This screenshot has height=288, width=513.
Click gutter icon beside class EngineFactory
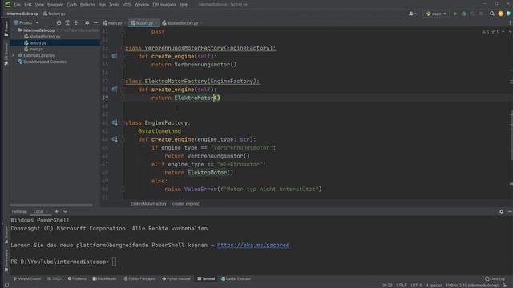114,122
